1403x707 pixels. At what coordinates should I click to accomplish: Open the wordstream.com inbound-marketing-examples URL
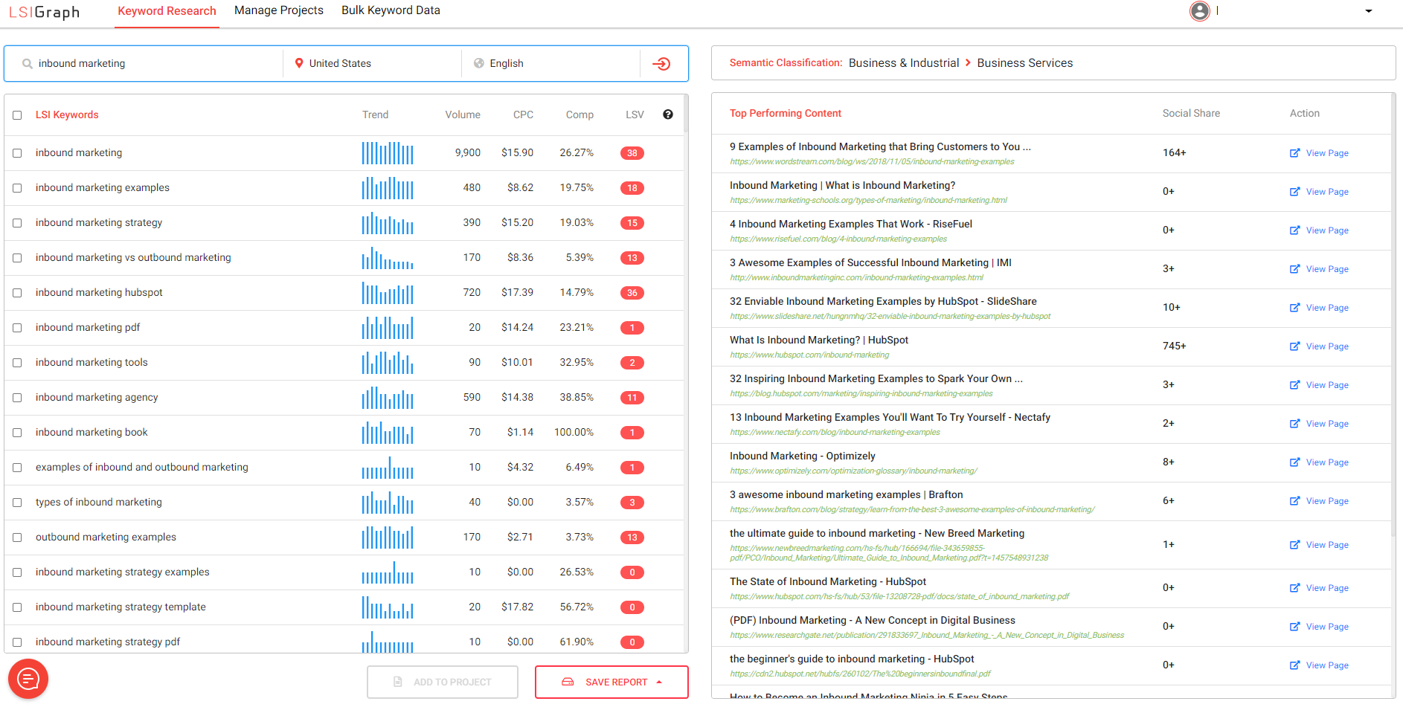coord(872,161)
